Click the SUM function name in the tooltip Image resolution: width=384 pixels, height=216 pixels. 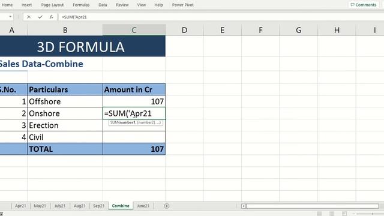click(115, 122)
